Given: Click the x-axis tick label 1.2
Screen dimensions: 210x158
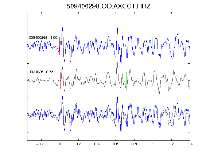Looking at the screenshot, I should point(171,144).
